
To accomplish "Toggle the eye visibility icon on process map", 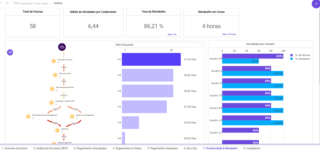I will tap(10, 52).
